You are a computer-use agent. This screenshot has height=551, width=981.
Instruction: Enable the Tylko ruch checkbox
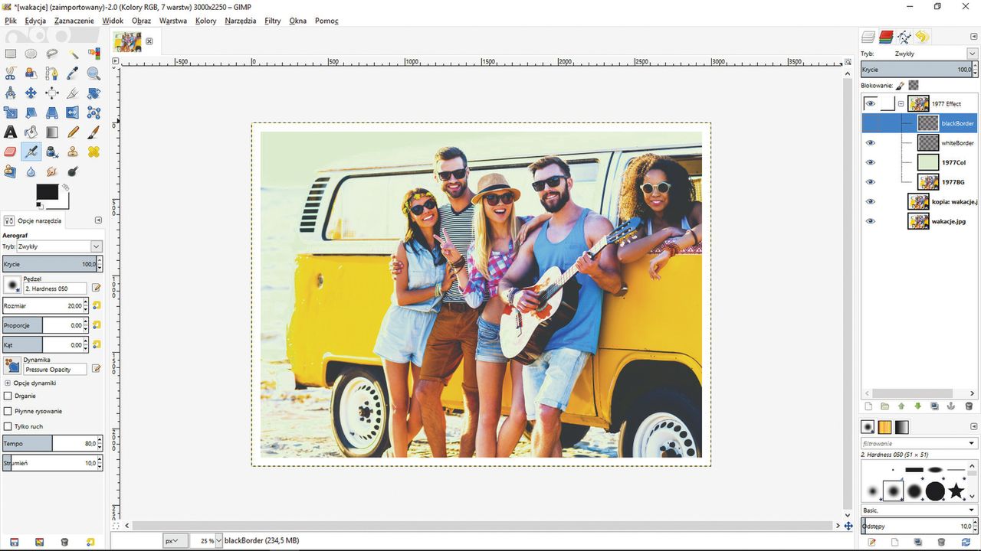8,426
